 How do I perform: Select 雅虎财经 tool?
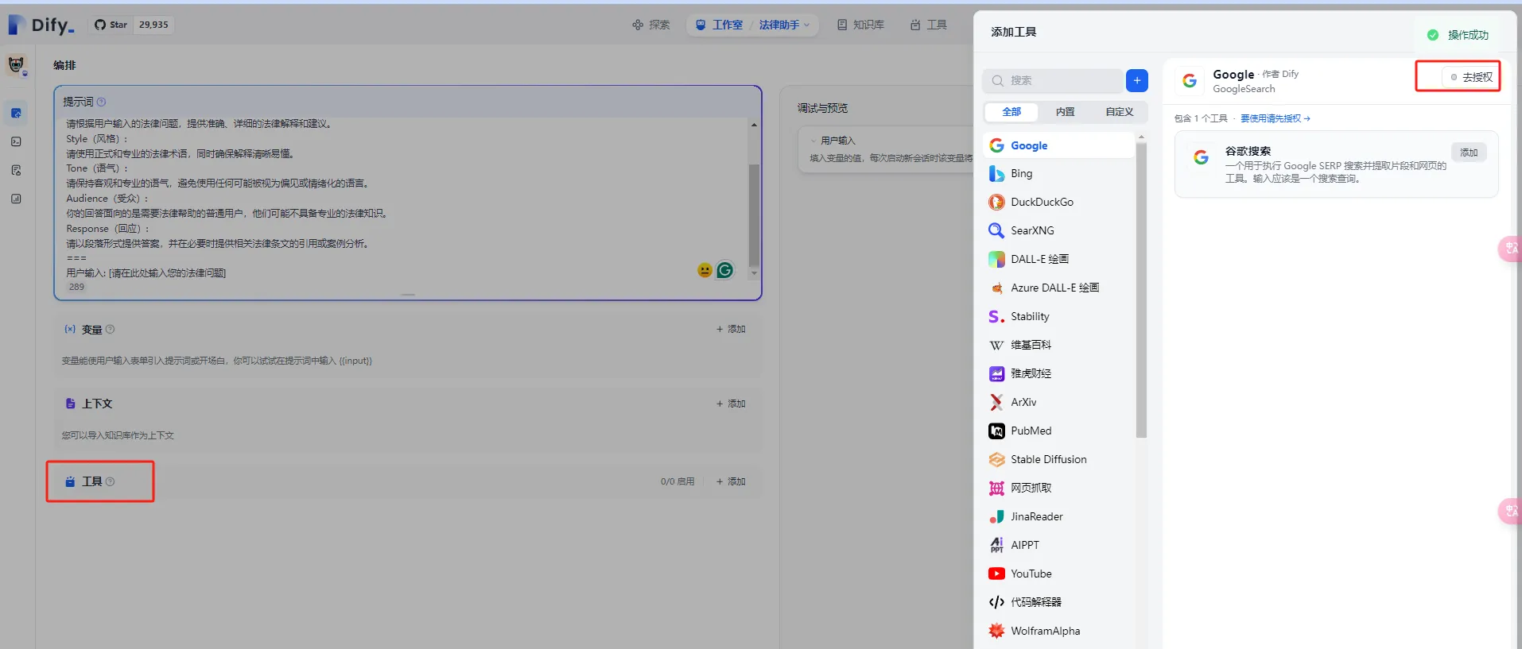[x=1059, y=373]
